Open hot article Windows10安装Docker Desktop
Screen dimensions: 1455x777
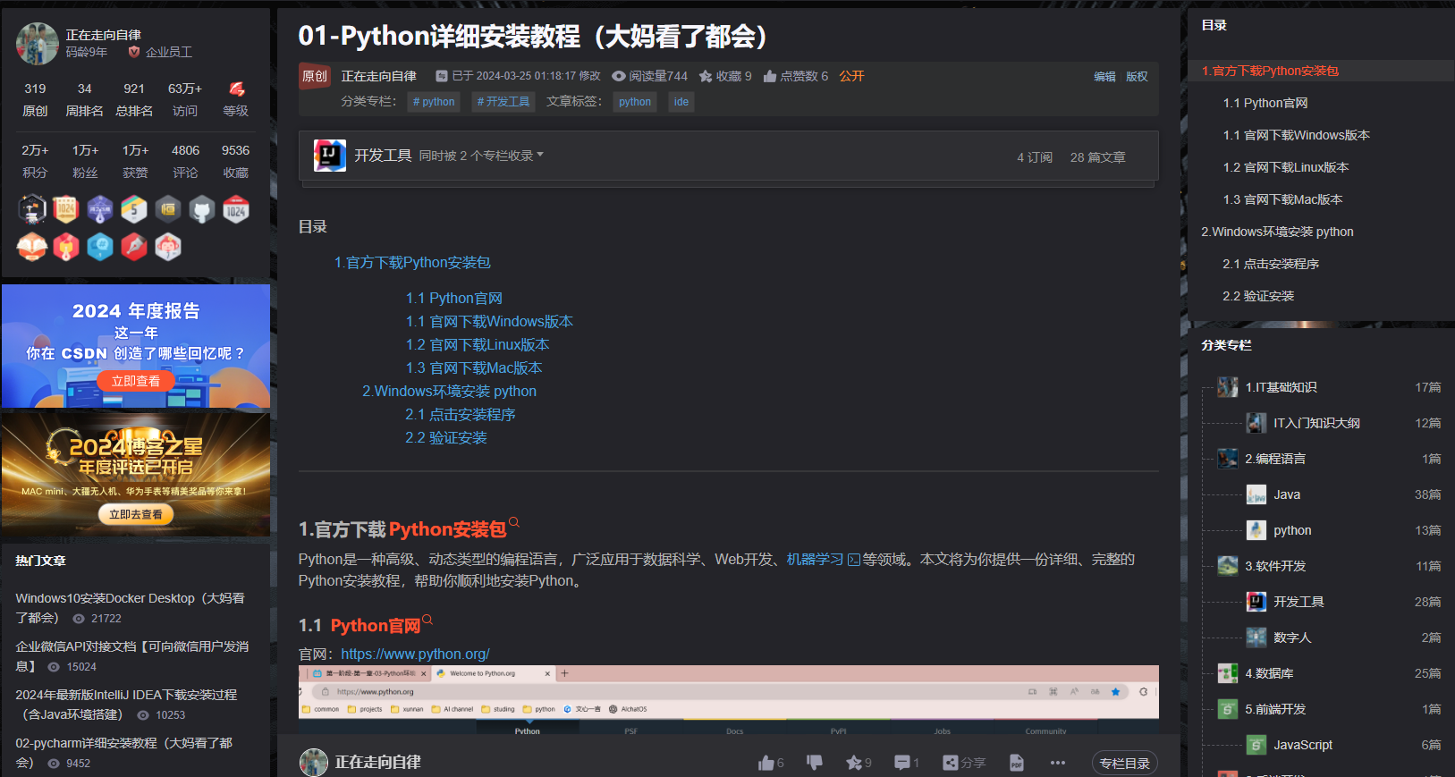(130, 608)
